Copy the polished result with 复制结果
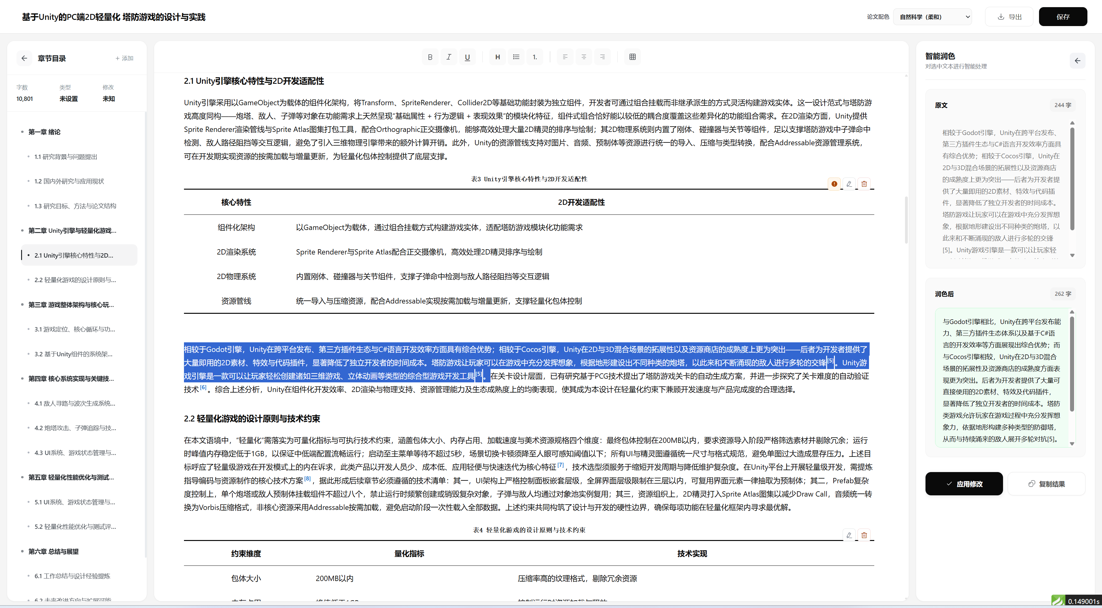This screenshot has height=608, width=1102. coord(1046,484)
